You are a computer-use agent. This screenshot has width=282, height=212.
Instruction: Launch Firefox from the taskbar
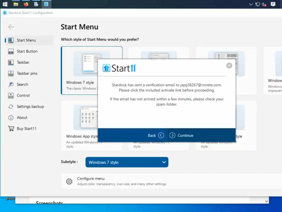click(x=26, y=4)
